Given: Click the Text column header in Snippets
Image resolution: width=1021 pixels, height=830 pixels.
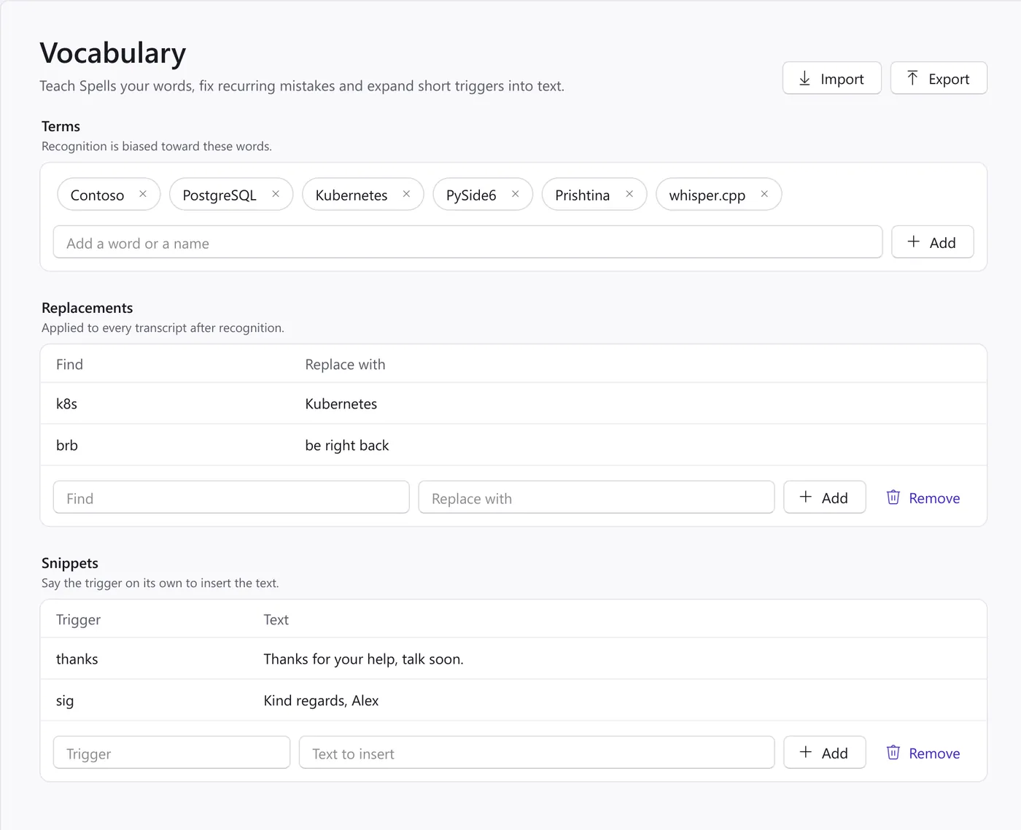Looking at the screenshot, I should click(x=276, y=619).
